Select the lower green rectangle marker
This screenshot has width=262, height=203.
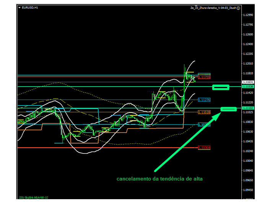pyautogui.click(x=228, y=110)
